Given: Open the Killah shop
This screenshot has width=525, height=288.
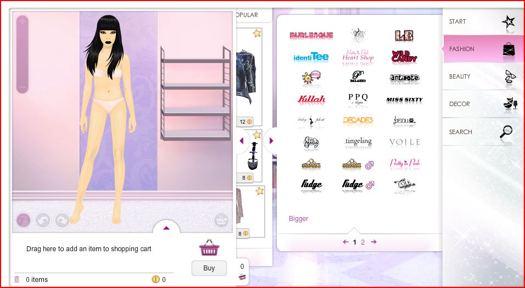Looking at the screenshot, I should click(x=311, y=99).
